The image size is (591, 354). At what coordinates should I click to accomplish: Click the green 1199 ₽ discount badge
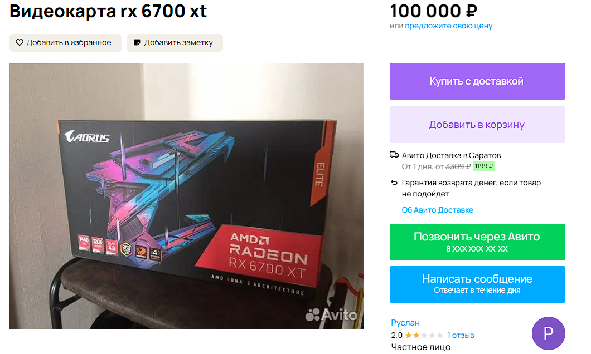[483, 166]
